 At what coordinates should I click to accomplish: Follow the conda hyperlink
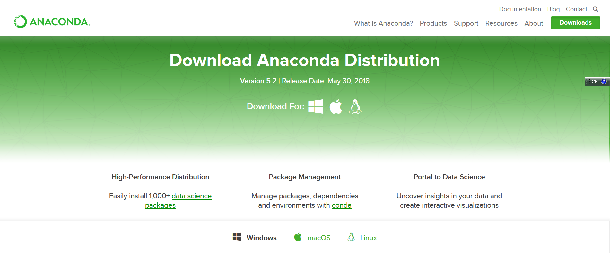[x=341, y=205]
